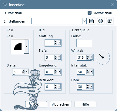Image resolution: width=117 pixels, height=111 pixels.
Task: Confirm the dialog with the OK button
Action: (36, 104)
